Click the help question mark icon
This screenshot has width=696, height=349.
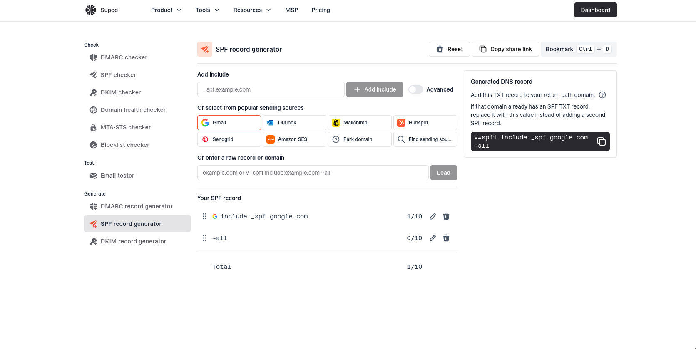pyautogui.click(x=602, y=95)
